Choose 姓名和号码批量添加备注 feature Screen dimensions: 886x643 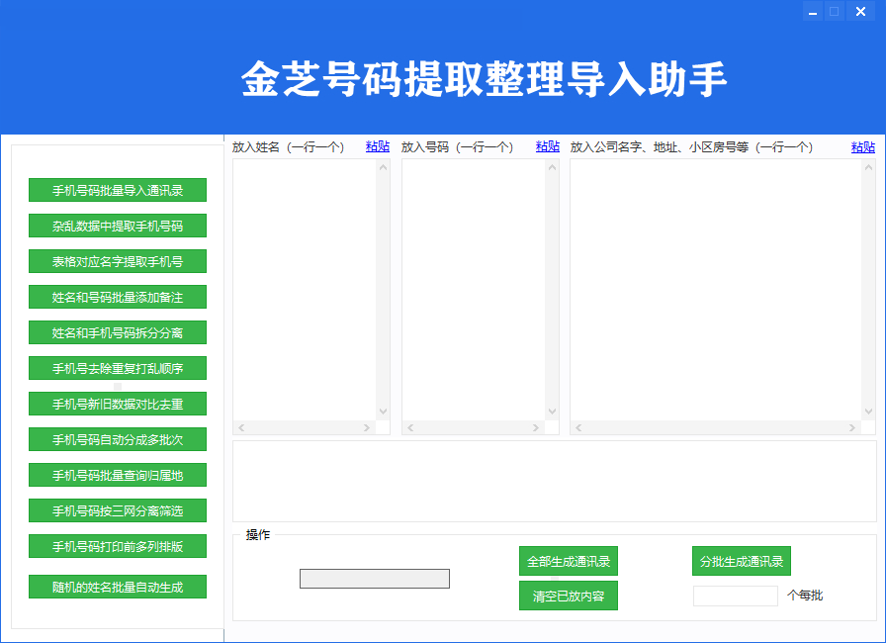[x=117, y=297]
